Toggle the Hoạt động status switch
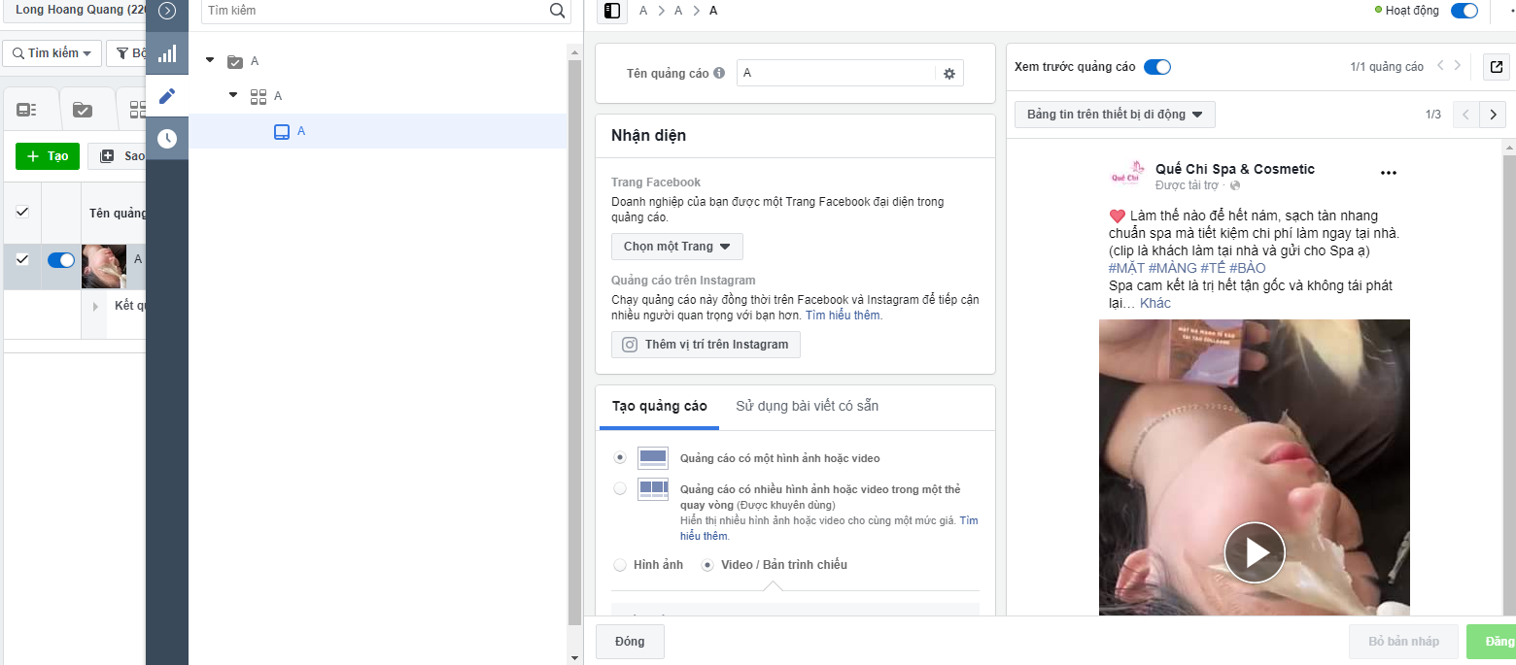 (x=1464, y=11)
